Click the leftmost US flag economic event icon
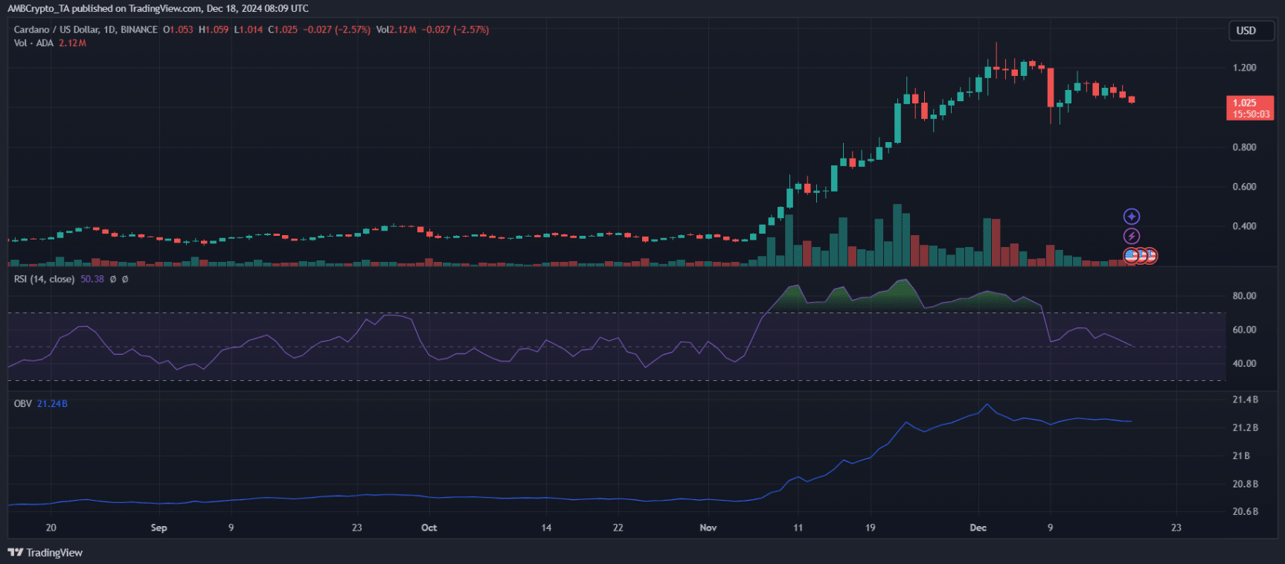This screenshot has height=564, width=1285. (x=1130, y=256)
